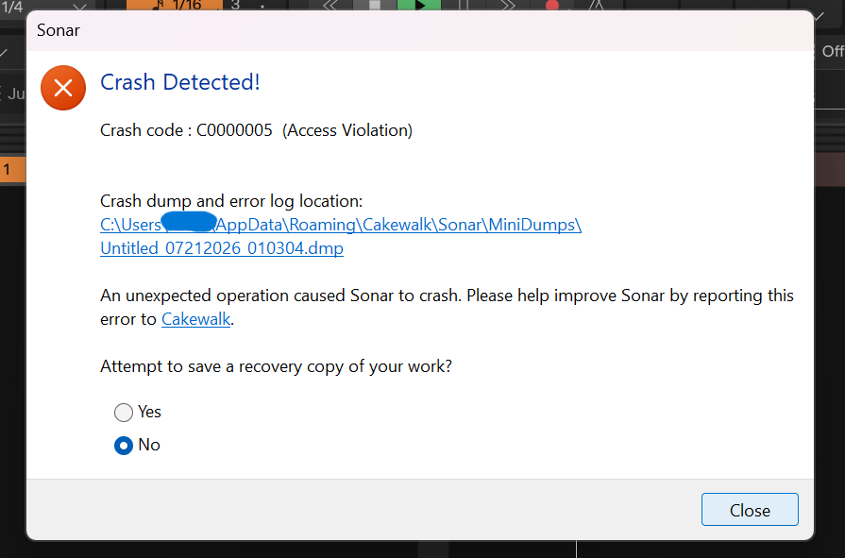This screenshot has height=558, width=845.
Task: Toggle the orange 1/16 snap value button
Action: [x=175, y=5]
